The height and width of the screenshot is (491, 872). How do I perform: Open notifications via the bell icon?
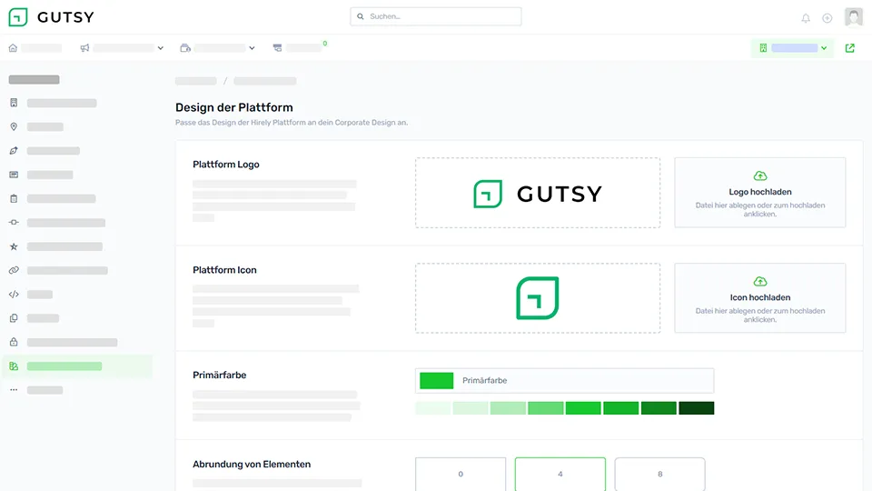806,18
